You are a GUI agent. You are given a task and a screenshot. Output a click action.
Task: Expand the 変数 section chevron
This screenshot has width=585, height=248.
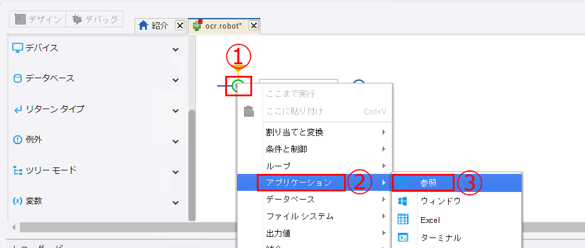[x=175, y=203]
